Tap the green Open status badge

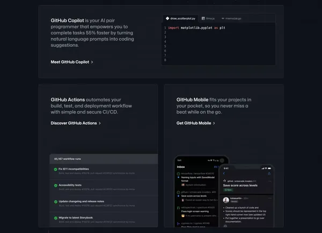pos(228,190)
